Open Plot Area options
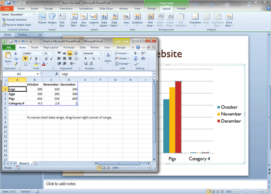Screen dimensions: 271x194 pos(150,20)
